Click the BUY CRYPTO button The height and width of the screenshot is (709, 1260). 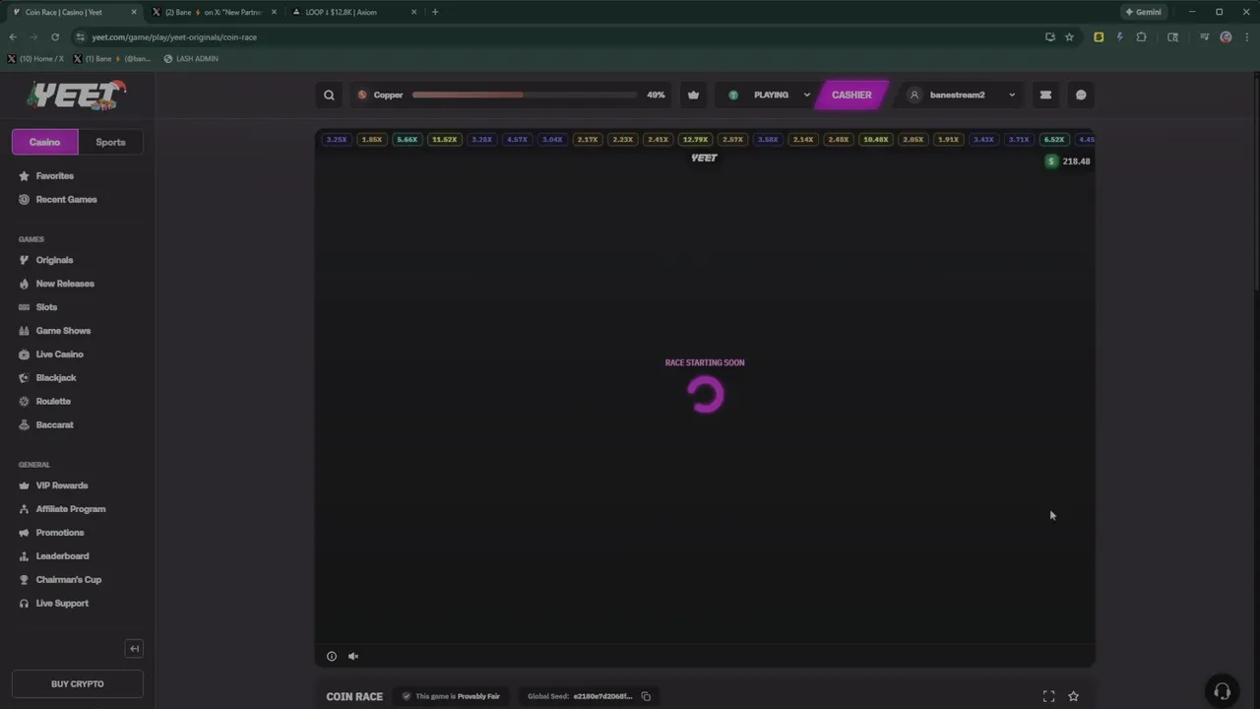click(x=78, y=683)
